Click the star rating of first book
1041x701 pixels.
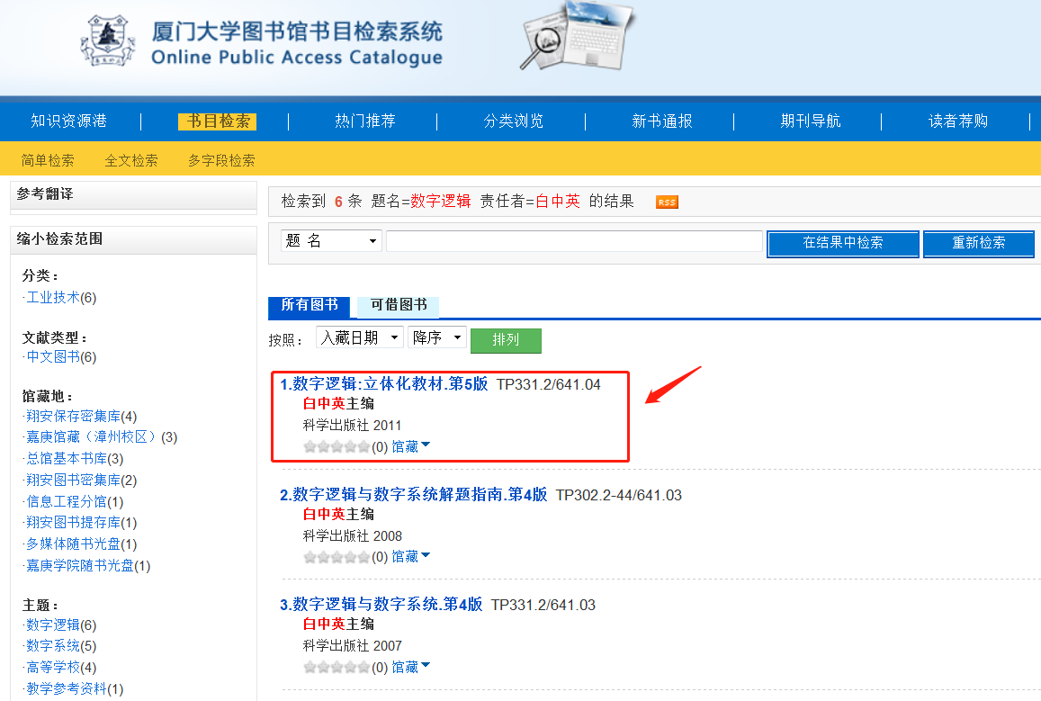(337, 446)
